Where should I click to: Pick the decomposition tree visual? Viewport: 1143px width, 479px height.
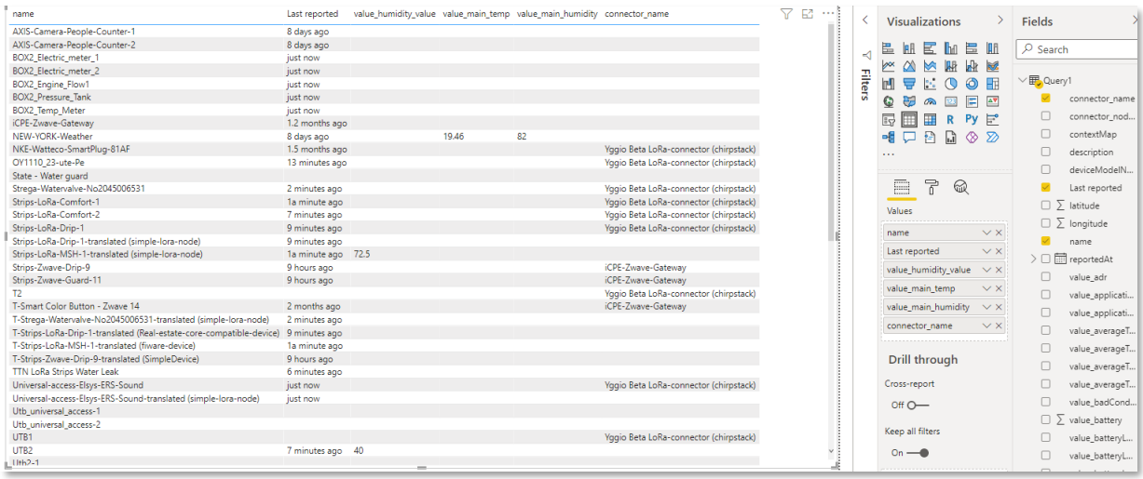click(x=888, y=137)
